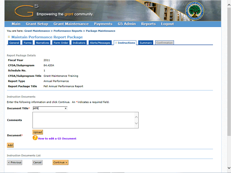Open the Grant Maintenance menu
This screenshot has height=173, width=231.
tap(71, 24)
